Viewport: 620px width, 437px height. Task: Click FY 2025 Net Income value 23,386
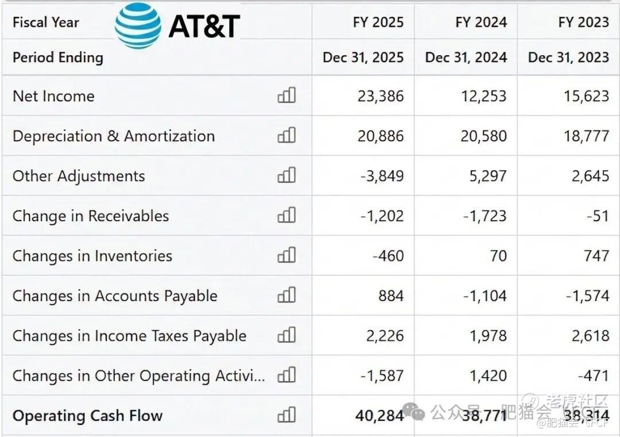click(x=381, y=96)
